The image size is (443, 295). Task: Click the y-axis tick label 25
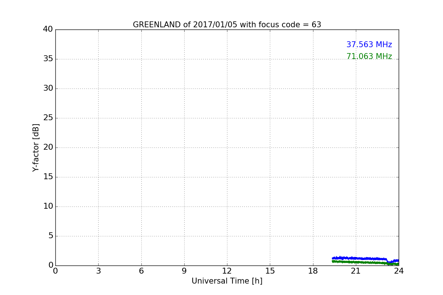pyautogui.click(x=48, y=118)
